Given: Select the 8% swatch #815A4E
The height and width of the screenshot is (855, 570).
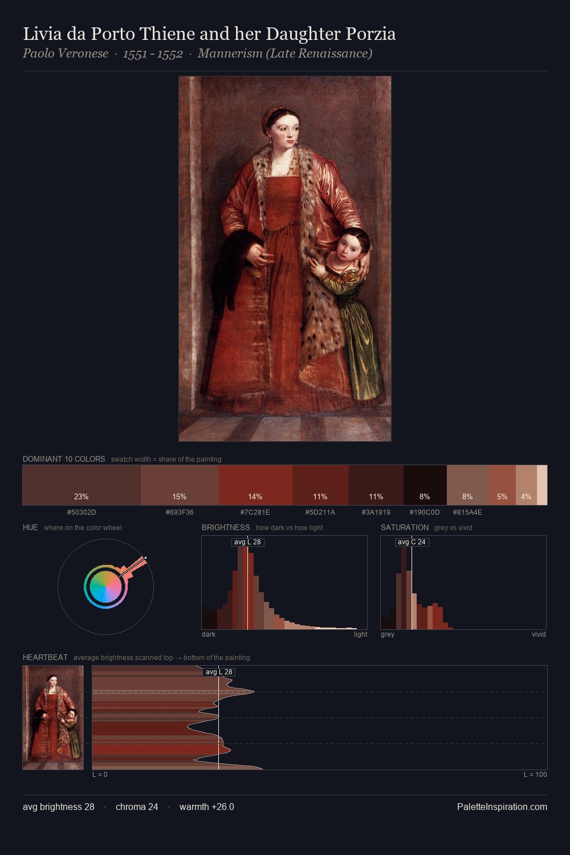Looking at the screenshot, I should click(468, 485).
